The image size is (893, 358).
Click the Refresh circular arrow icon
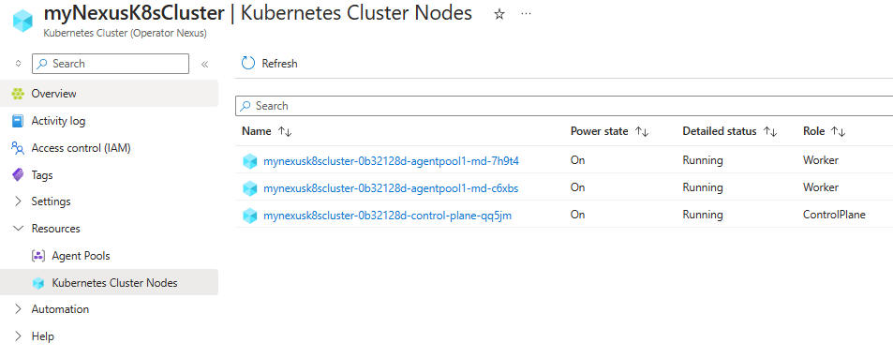[x=248, y=63]
